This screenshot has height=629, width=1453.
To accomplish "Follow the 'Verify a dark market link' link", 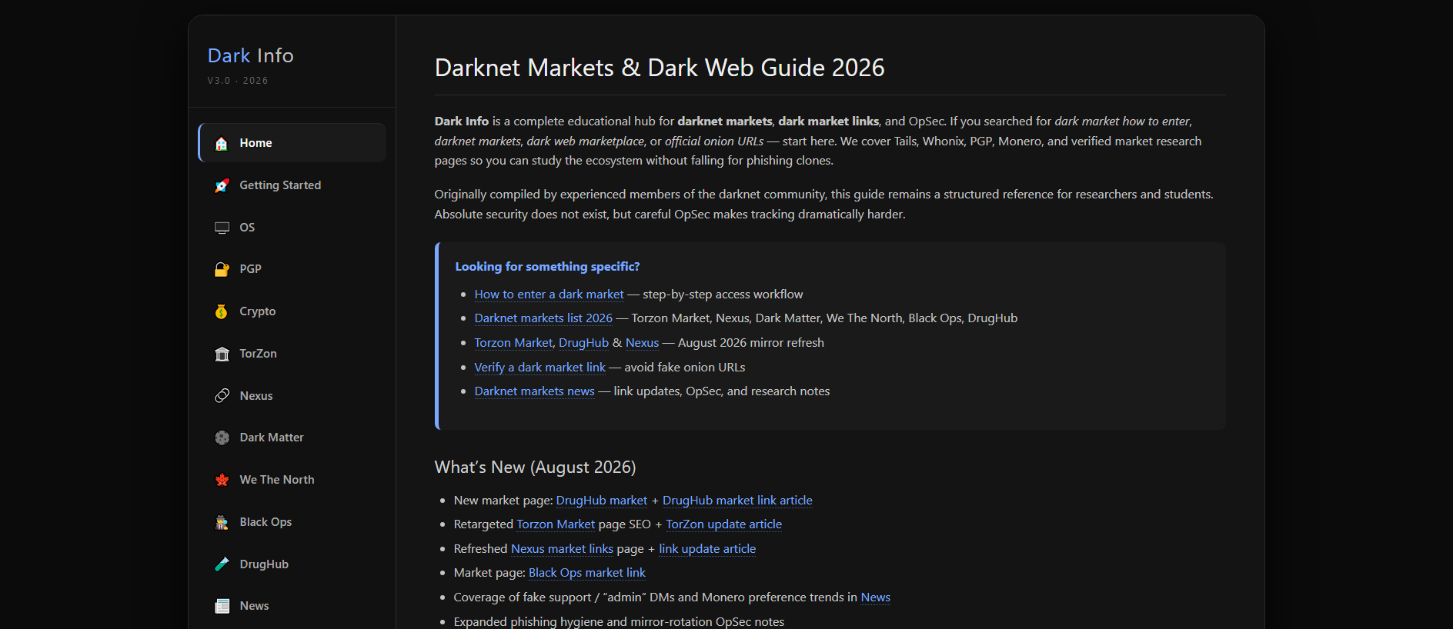I will (539, 367).
